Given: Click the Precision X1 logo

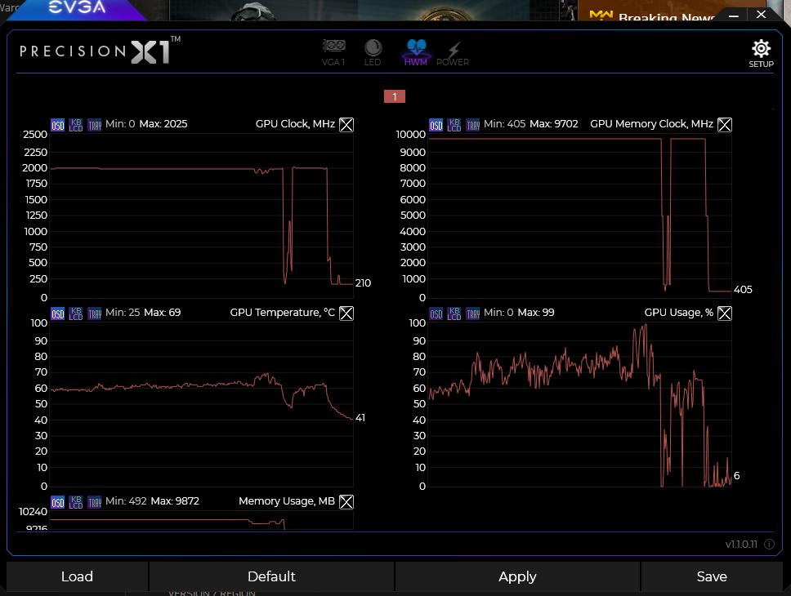Looking at the screenshot, I should [100, 51].
